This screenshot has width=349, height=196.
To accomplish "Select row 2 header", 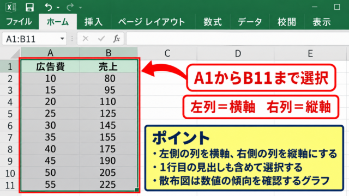I will pyautogui.click(x=10, y=78).
